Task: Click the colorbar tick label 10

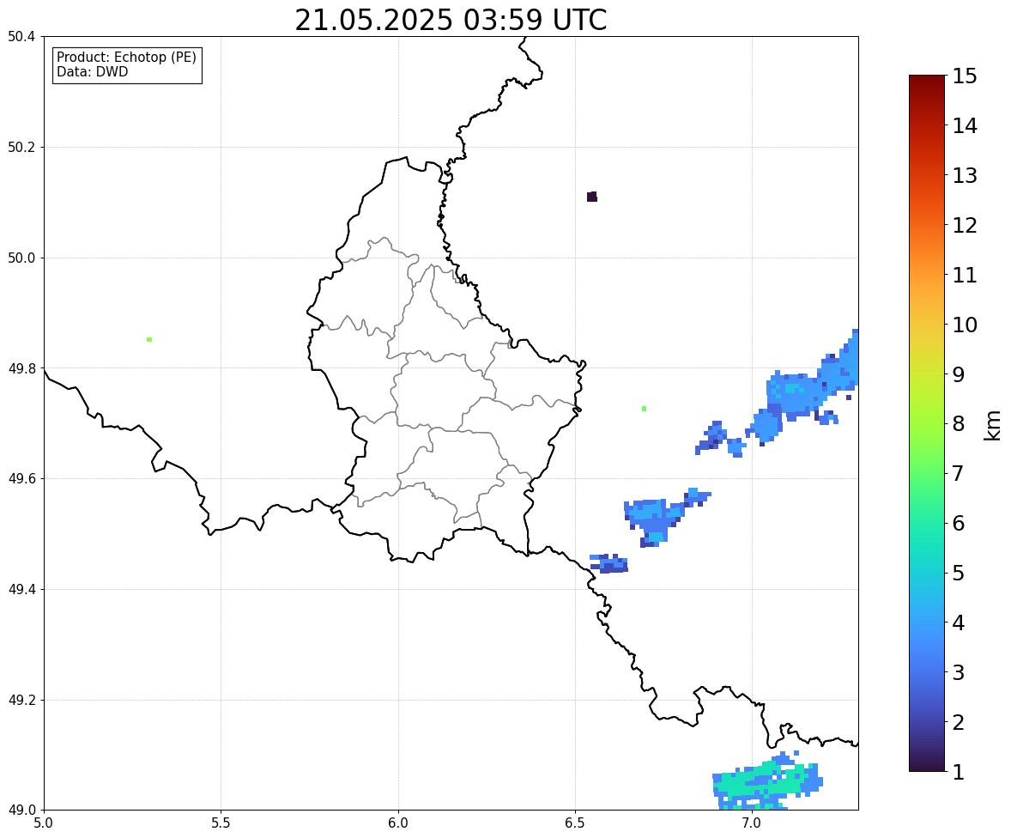Action: tap(965, 325)
